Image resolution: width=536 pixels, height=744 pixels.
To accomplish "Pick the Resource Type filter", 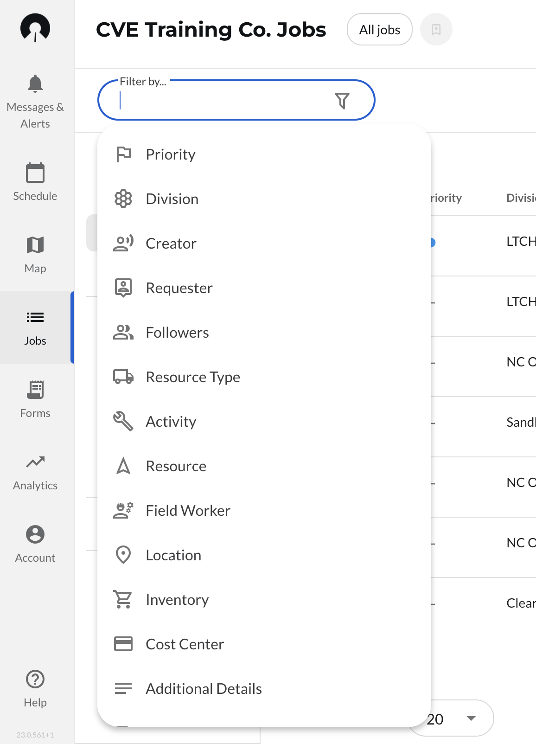I will [x=193, y=377].
